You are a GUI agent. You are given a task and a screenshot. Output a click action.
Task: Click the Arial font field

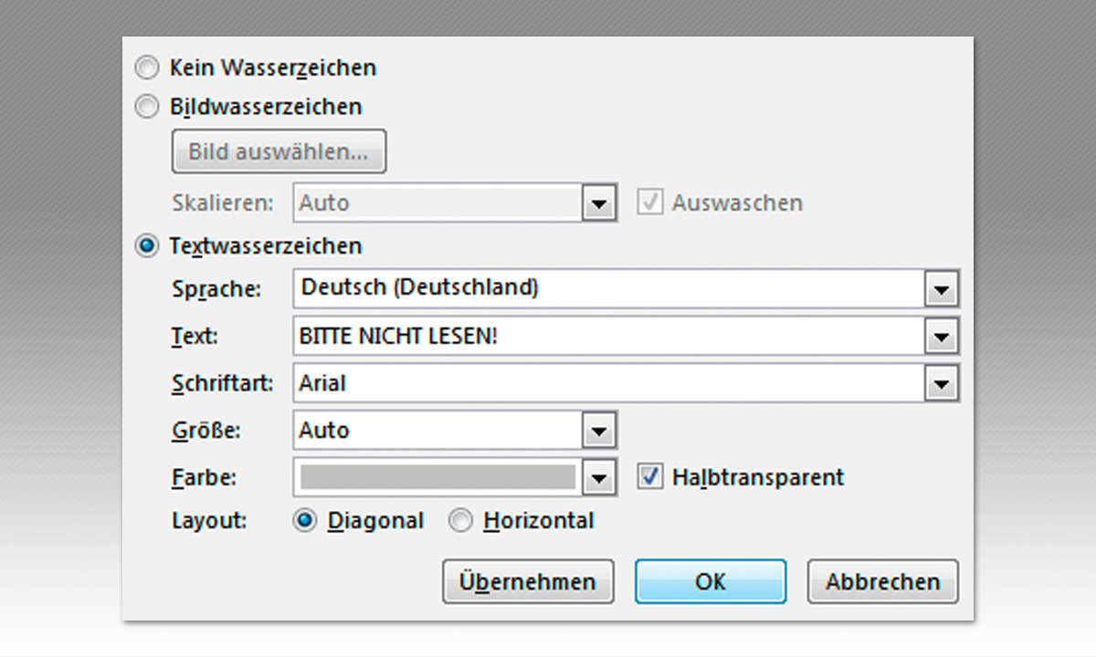click(x=610, y=383)
